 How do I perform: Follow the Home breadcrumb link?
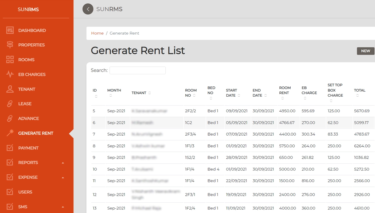[x=97, y=33]
